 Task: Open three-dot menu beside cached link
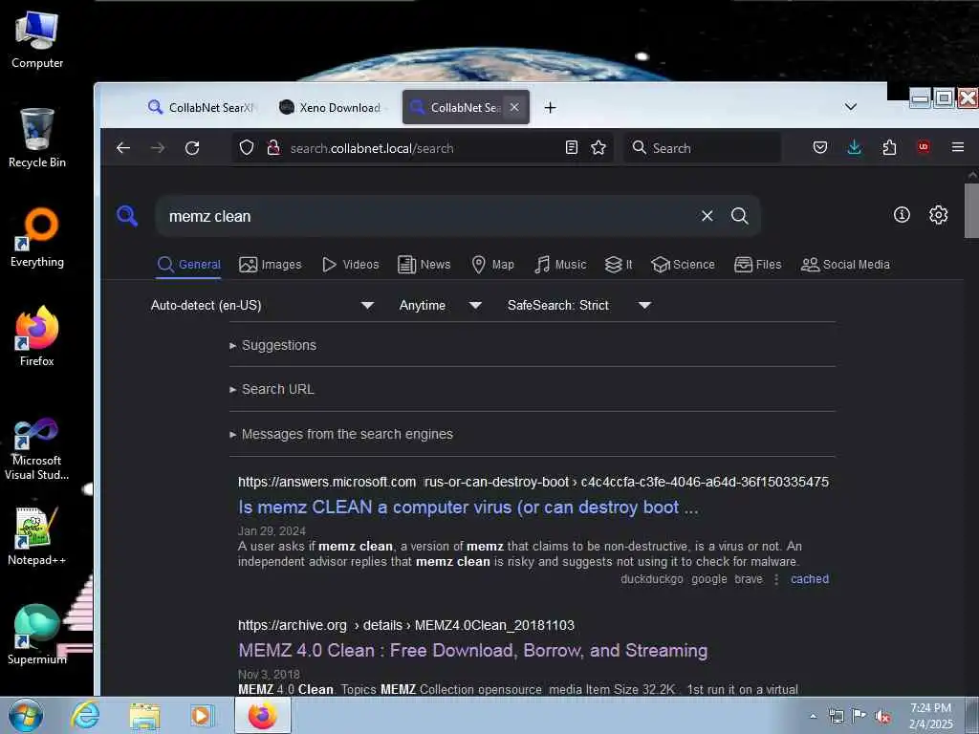tap(776, 579)
